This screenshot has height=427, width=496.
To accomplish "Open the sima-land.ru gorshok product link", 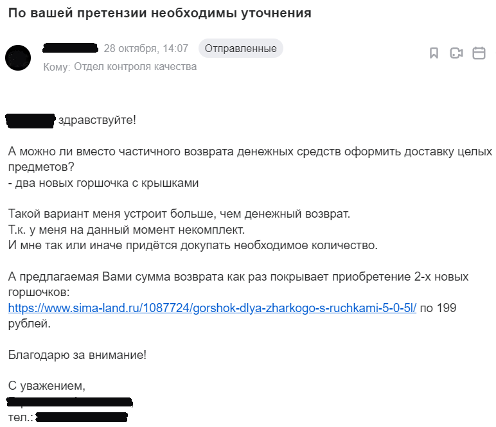I will (212, 308).
